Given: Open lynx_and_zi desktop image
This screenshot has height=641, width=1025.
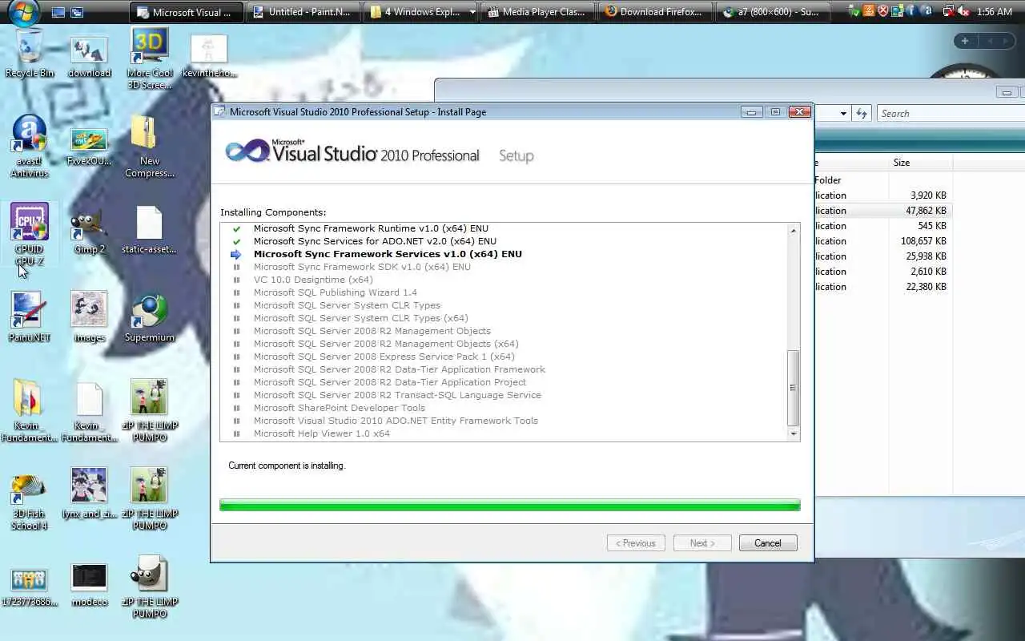Looking at the screenshot, I should (x=89, y=494).
